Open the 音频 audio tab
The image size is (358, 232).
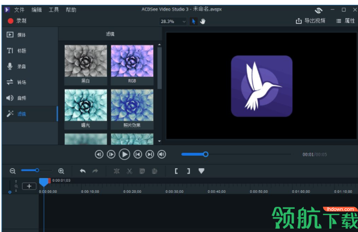coord(30,98)
